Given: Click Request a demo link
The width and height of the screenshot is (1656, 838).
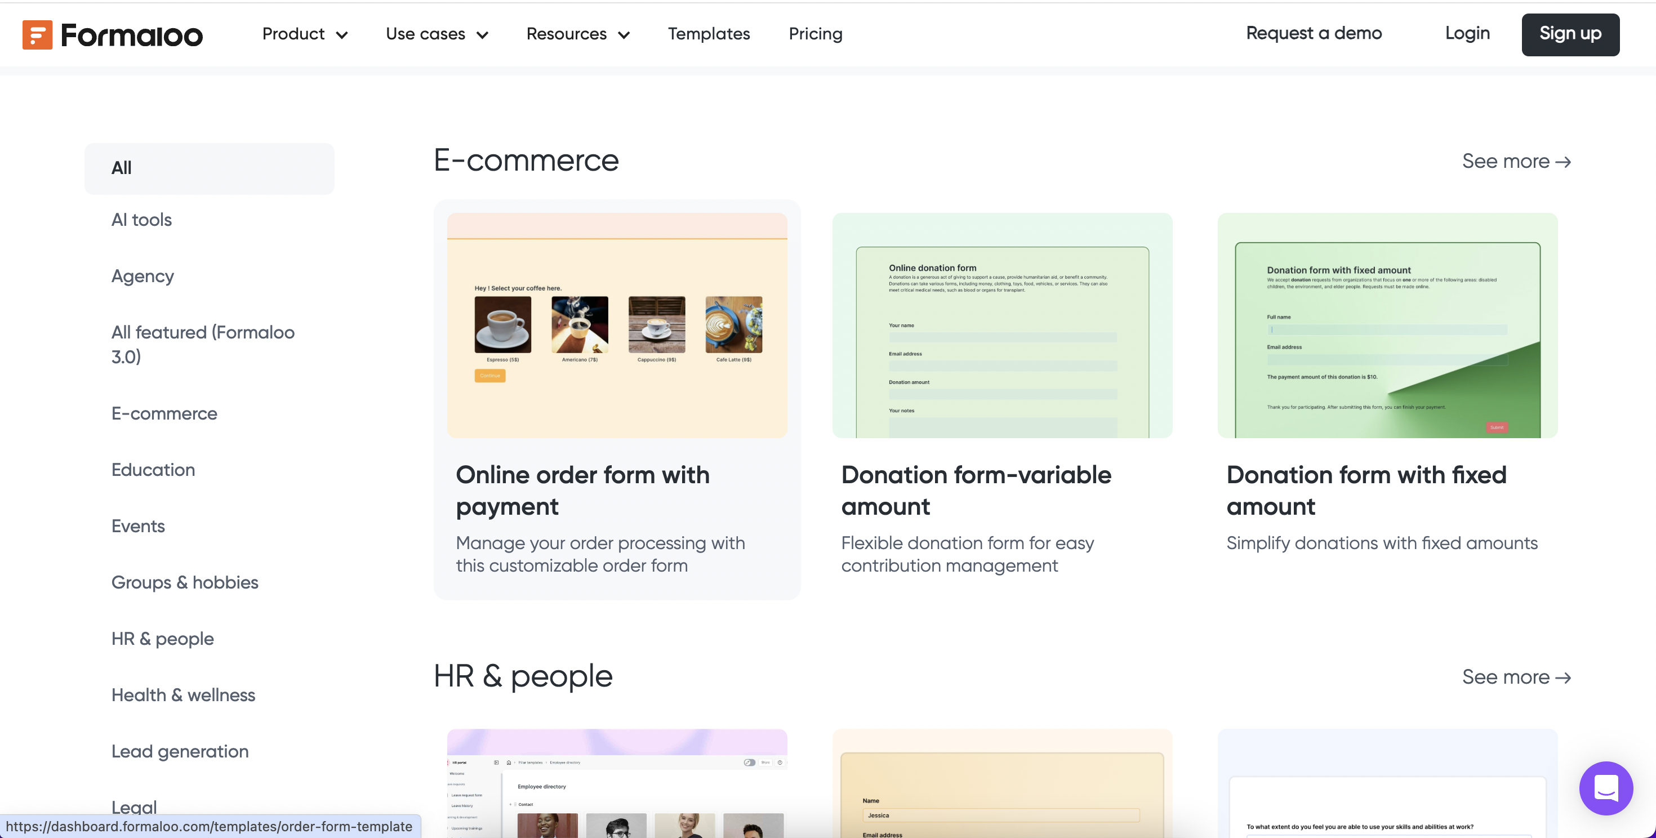Looking at the screenshot, I should 1314,33.
